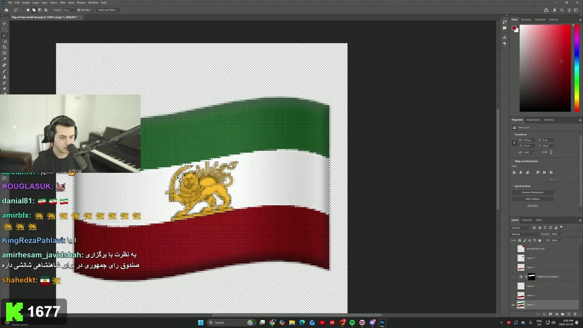Collapse the Quick Actions section
This screenshot has width=583, height=328.
pos(512,186)
